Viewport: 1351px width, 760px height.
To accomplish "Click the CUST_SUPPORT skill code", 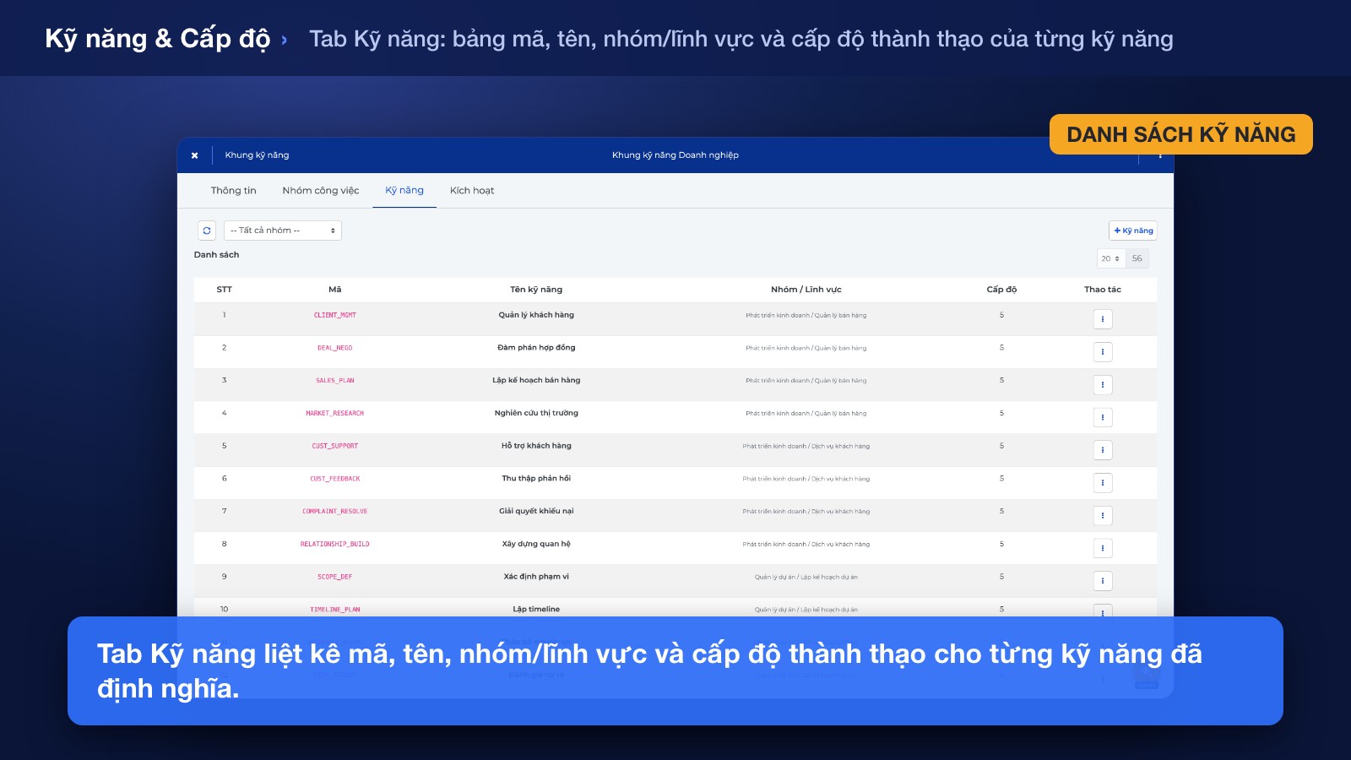I will tap(335, 446).
